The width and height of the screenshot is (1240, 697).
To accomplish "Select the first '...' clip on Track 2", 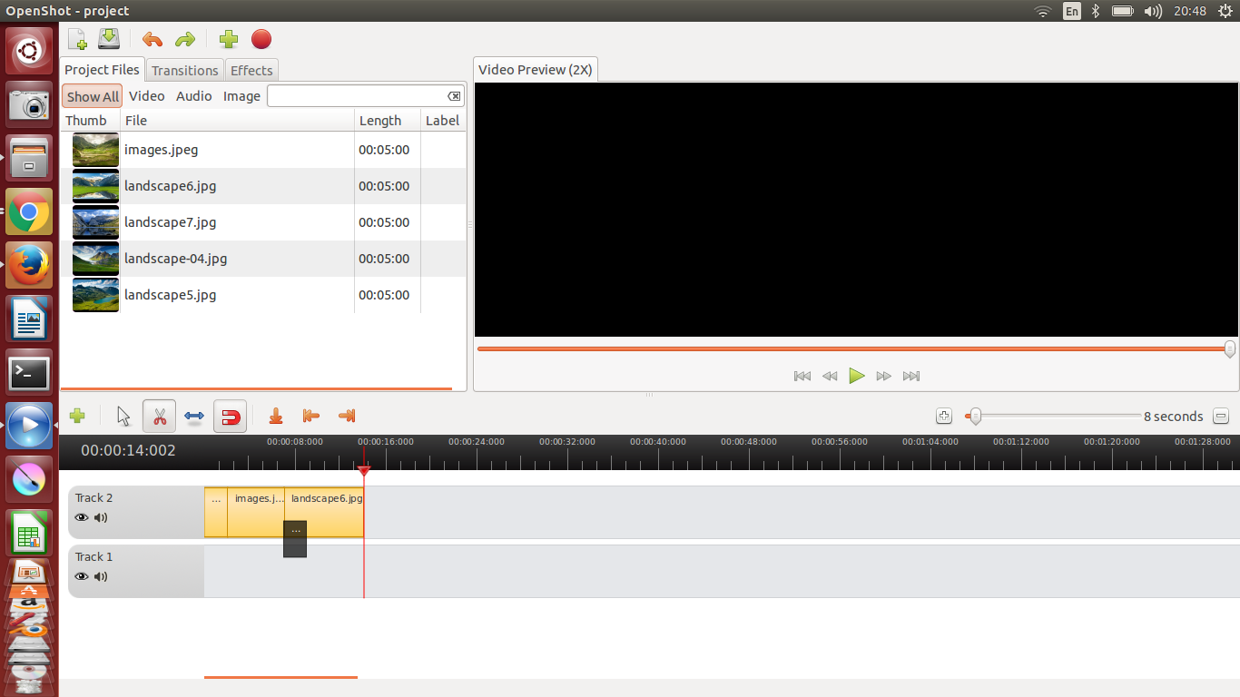I will click(216, 512).
